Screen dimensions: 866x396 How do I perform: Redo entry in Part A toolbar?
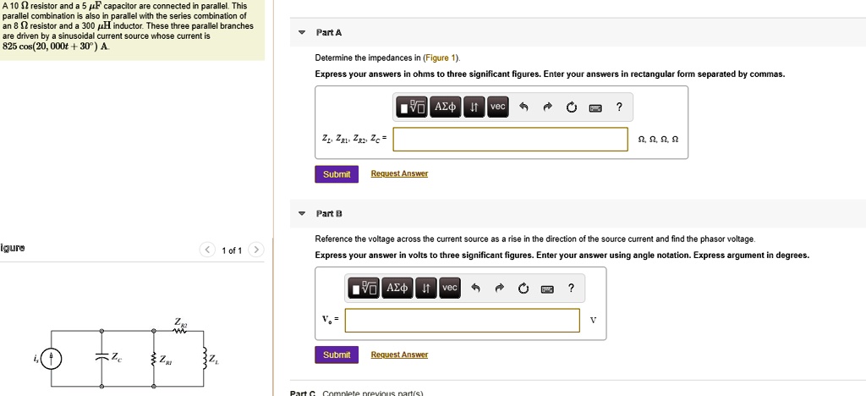tap(547, 107)
